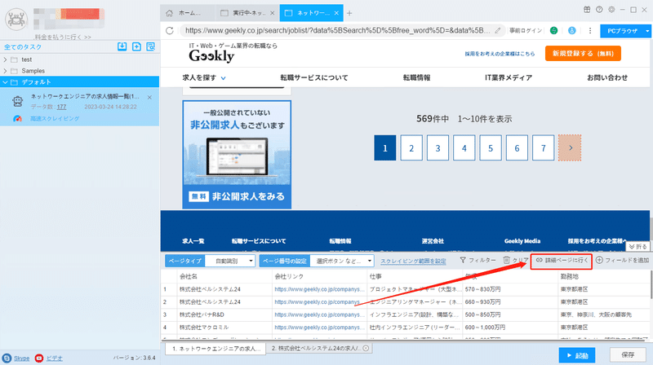
Task: Click row 1 company link URL
Action: click(319, 289)
